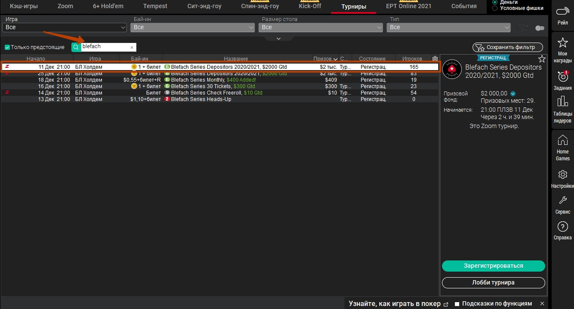Open column settings gear in table header

click(435, 58)
